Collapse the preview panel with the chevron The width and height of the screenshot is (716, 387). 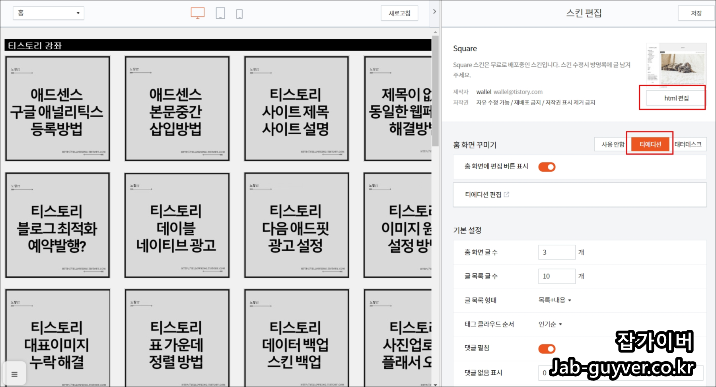point(434,12)
